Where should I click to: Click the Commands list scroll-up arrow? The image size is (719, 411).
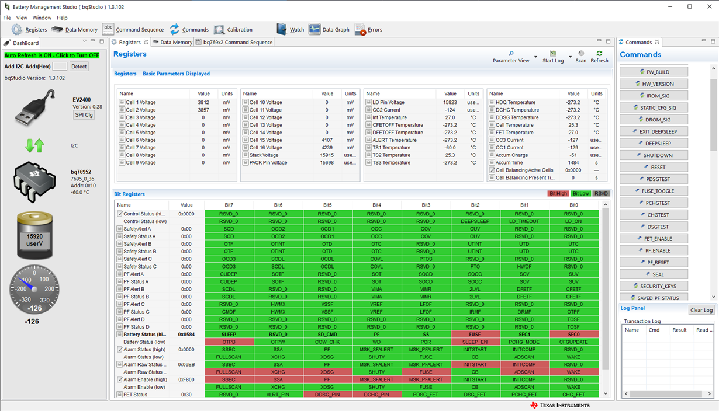coord(714,68)
